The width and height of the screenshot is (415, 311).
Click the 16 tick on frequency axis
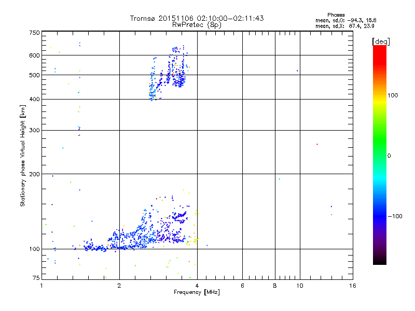point(352,286)
